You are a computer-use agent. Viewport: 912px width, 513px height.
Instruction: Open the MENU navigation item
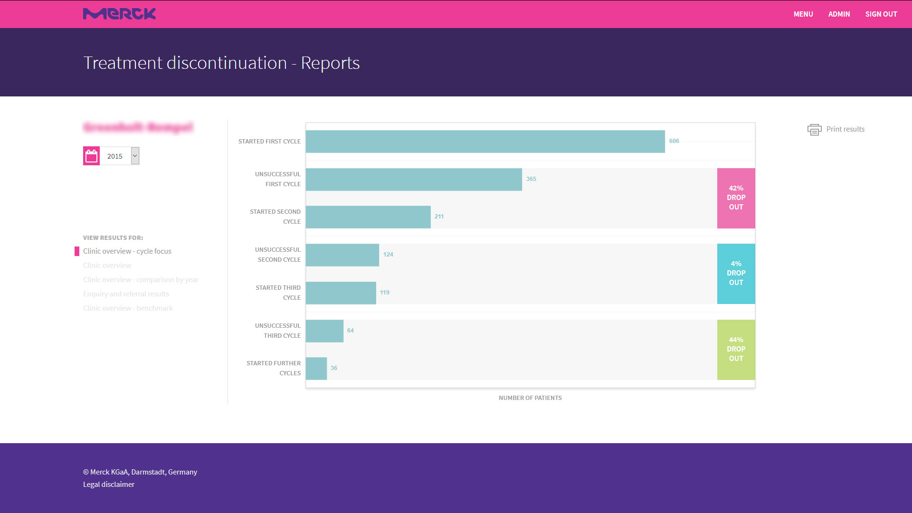click(803, 14)
